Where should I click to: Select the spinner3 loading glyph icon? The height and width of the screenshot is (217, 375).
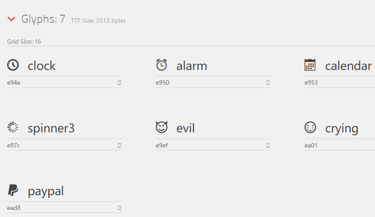click(13, 127)
